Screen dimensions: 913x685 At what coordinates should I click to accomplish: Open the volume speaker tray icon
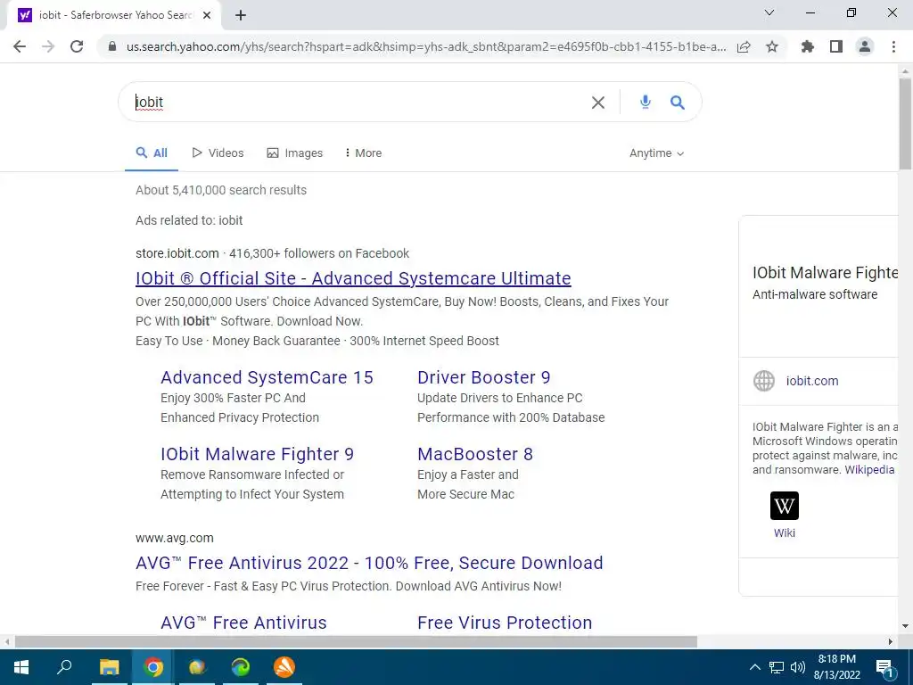click(797, 667)
